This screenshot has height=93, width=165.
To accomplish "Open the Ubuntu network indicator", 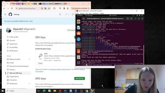I will pos(137,16).
